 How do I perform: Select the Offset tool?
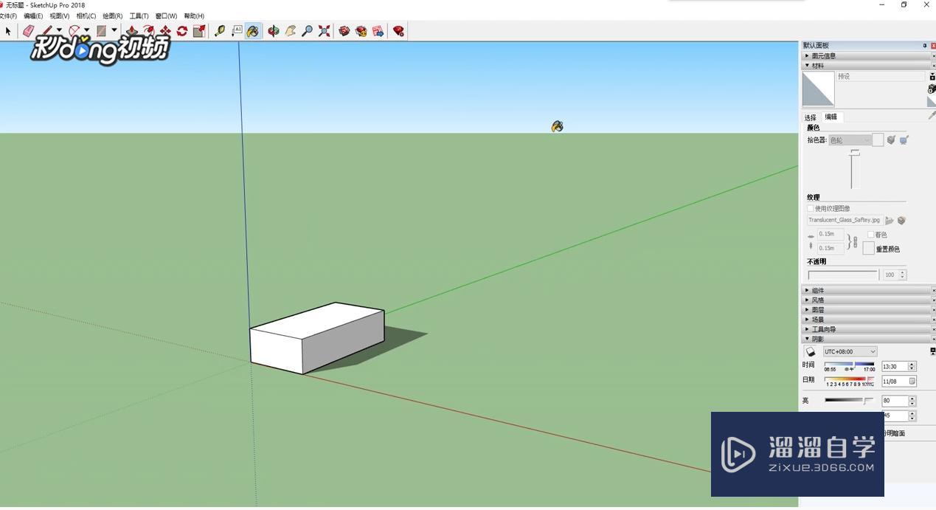click(148, 31)
